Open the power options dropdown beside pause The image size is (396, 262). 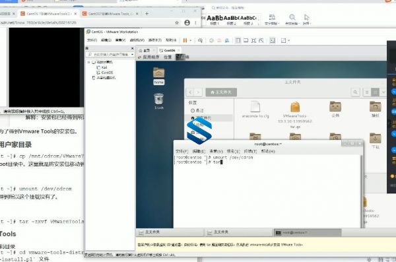pos(191,40)
